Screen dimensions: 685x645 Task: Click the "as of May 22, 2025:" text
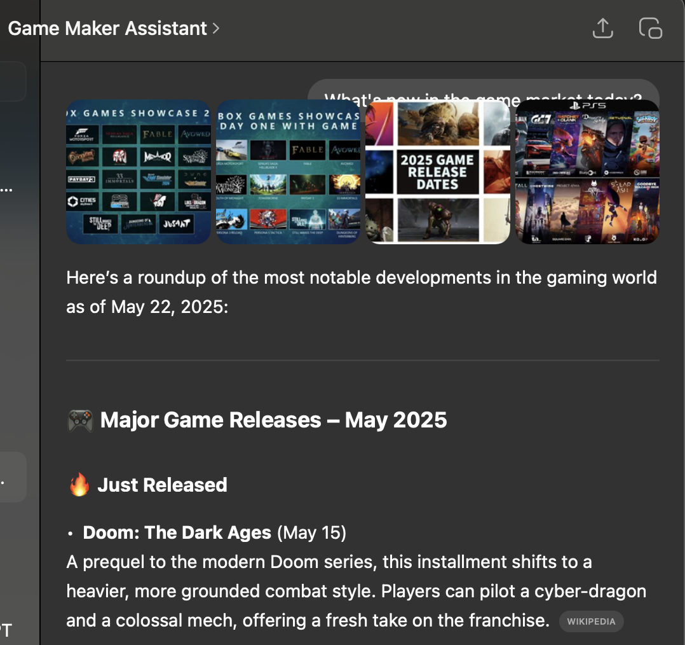[x=147, y=307]
